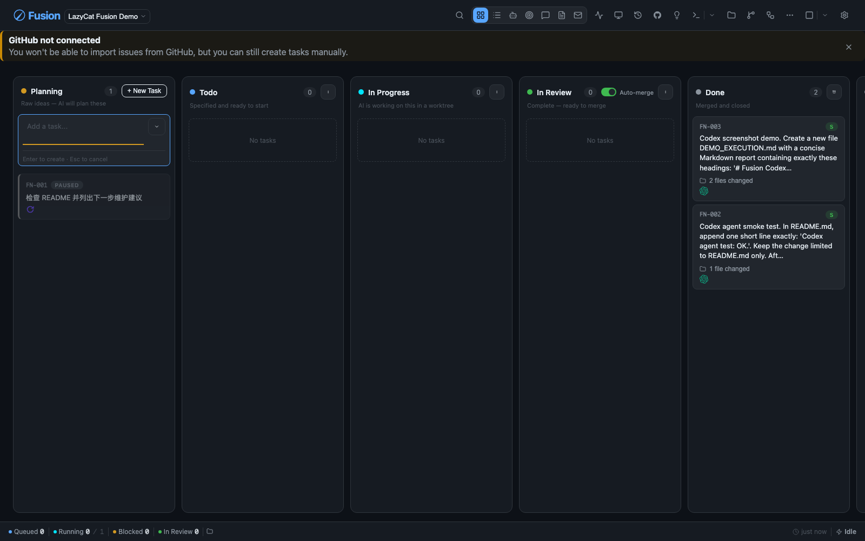
Task: Click the Codex agent icon on FN-003
Action: 704,191
